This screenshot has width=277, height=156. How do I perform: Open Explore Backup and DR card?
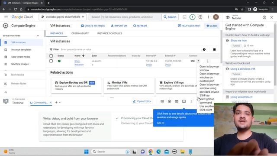(76, 85)
